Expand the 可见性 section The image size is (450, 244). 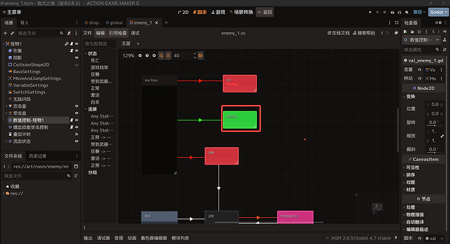pos(412,168)
